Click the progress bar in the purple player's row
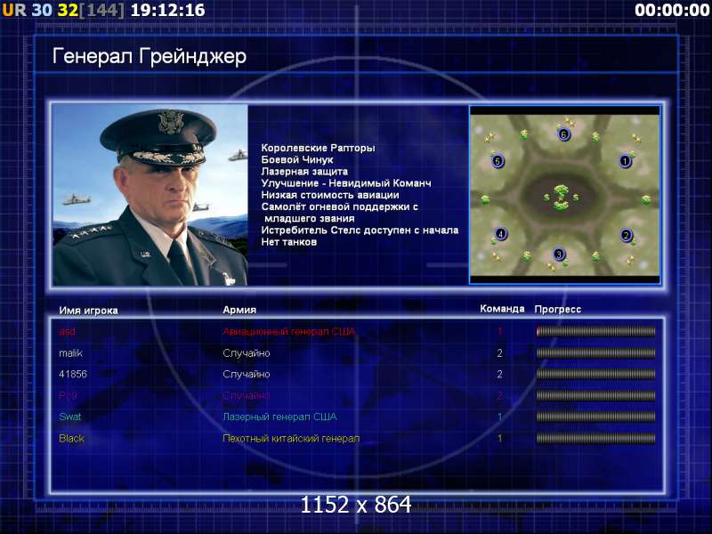The width and height of the screenshot is (712, 534). 595,395
